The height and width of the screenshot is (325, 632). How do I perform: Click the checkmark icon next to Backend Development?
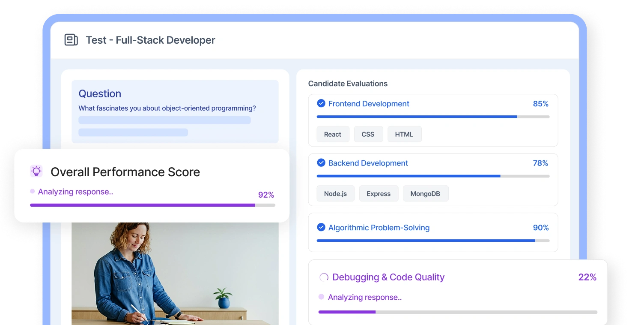tap(321, 163)
